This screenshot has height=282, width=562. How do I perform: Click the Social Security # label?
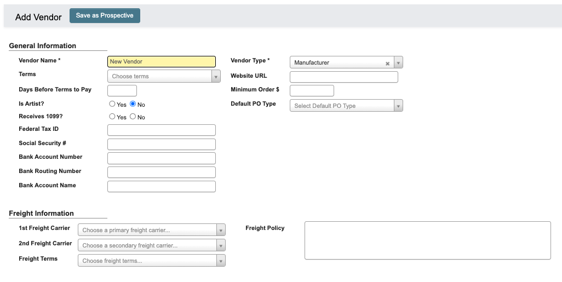(x=42, y=143)
